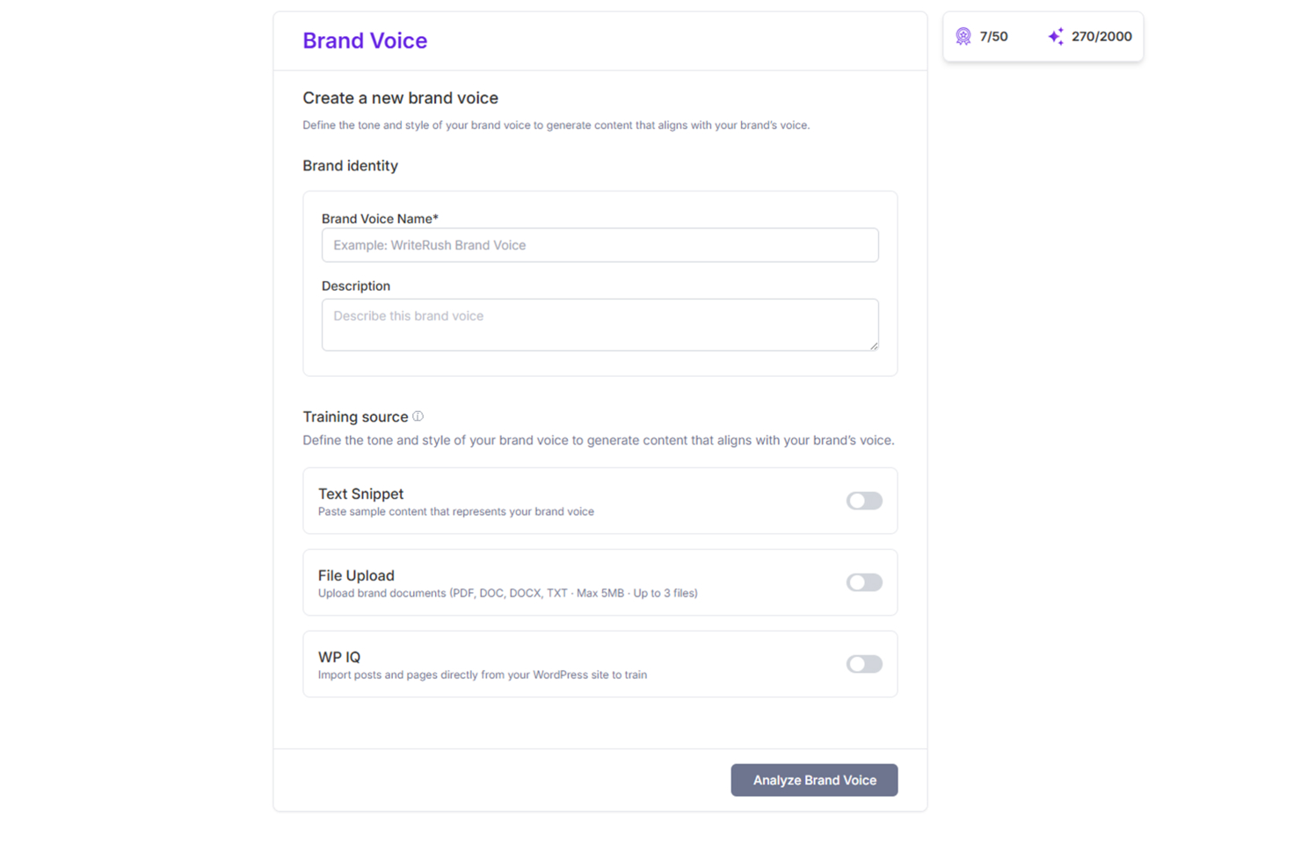1301x867 pixels.
Task: Click the purple Brand Voice page title
Action: click(365, 40)
